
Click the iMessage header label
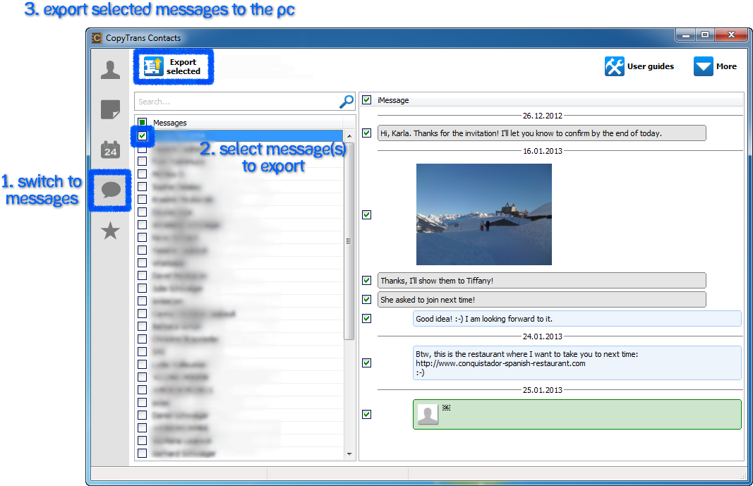[x=393, y=99]
